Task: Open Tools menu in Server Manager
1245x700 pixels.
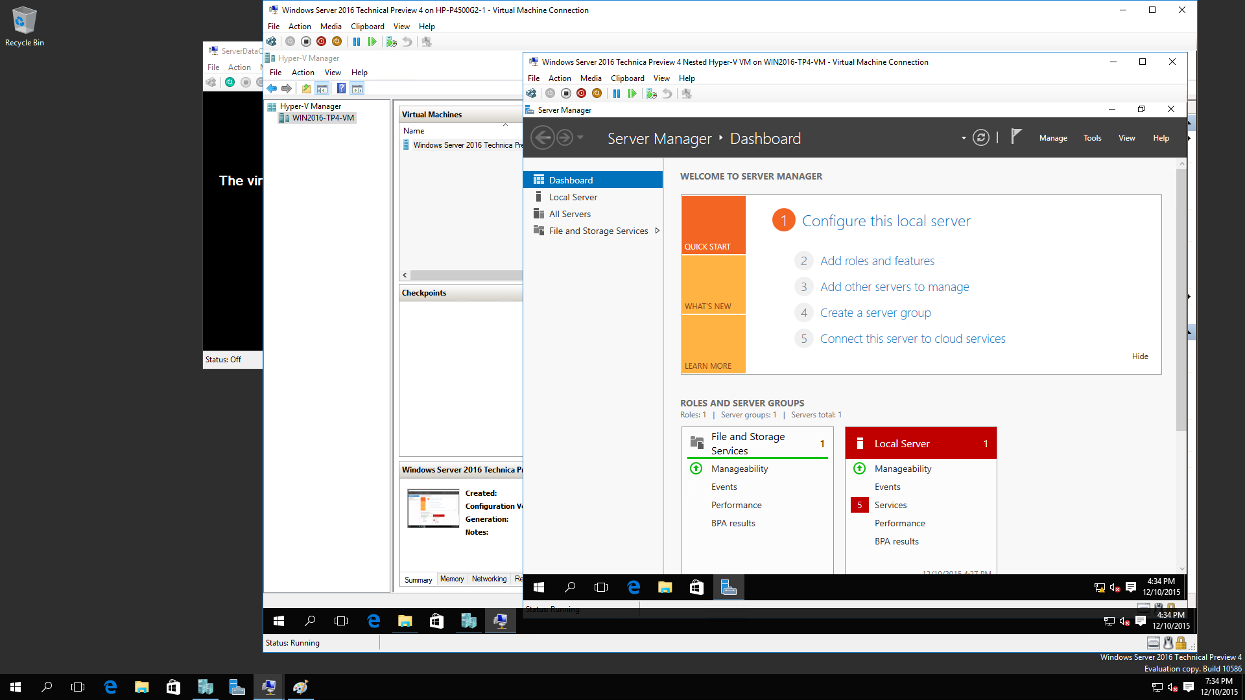Action: click(x=1092, y=138)
